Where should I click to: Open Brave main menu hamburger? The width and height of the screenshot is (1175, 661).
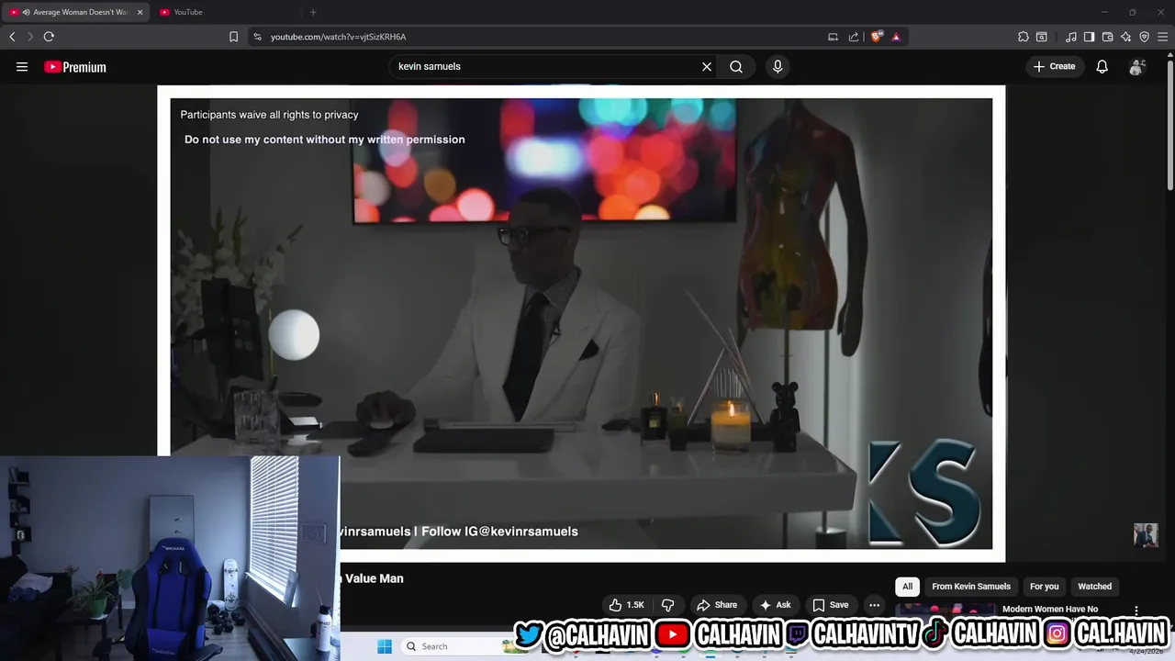(x=1164, y=37)
